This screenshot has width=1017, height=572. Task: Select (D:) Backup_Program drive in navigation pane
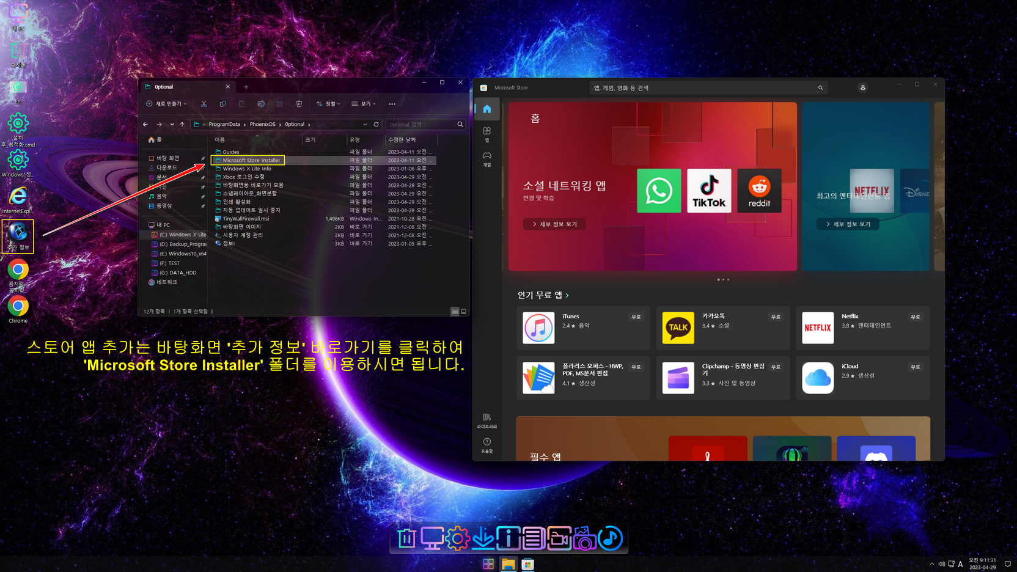178,244
